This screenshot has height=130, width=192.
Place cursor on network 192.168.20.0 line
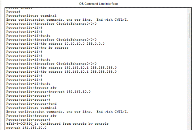pos(26,128)
